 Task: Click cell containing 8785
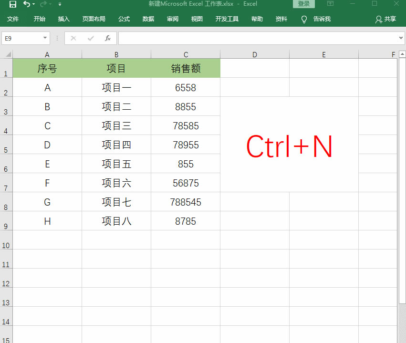(x=186, y=221)
